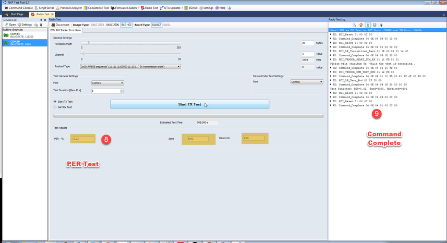Open Firmware Loaders from the toolbar
This screenshot has width=447, height=243.
click(124, 8)
